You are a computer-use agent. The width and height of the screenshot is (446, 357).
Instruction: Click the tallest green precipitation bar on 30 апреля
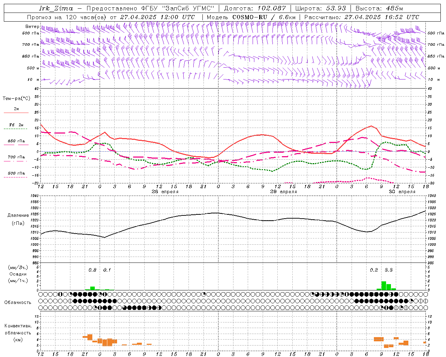[384, 286]
